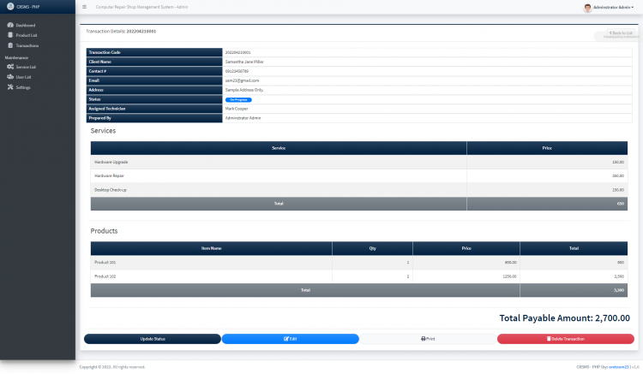
Task: Print the transaction details
Action: (x=428, y=339)
